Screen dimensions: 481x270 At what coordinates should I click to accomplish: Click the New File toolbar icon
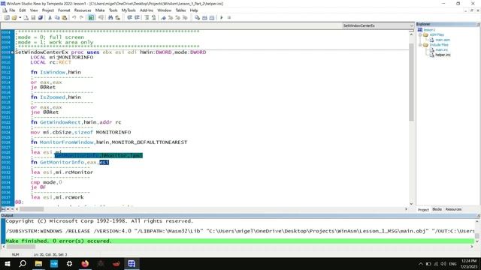point(26,18)
